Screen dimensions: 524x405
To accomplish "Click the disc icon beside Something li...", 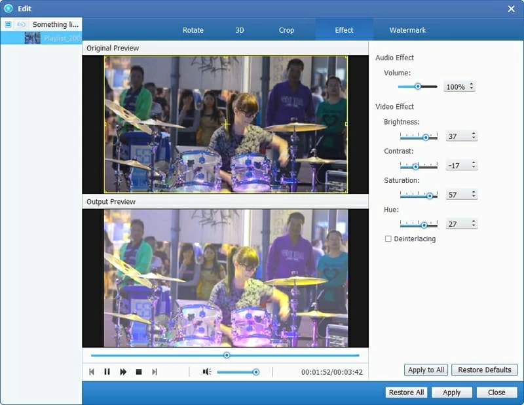I will [x=21, y=24].
